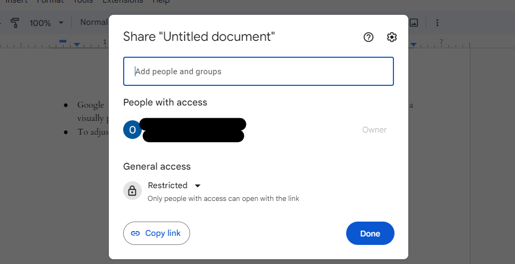Open the 100% zoom level dropdown
The height and width of the screenshot is (264, 515).
coord(47,23)
